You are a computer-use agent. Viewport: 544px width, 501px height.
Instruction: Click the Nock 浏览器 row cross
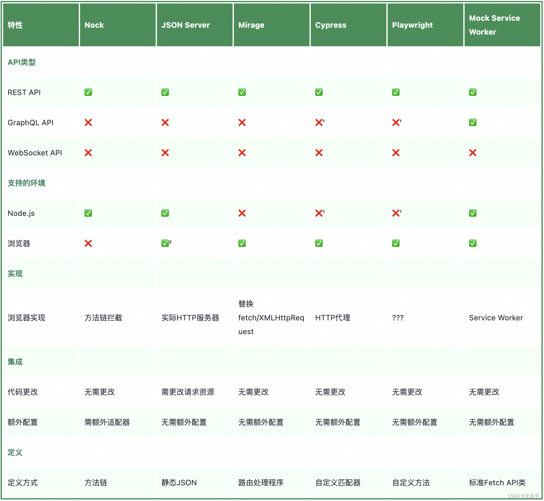coord(88,243)
